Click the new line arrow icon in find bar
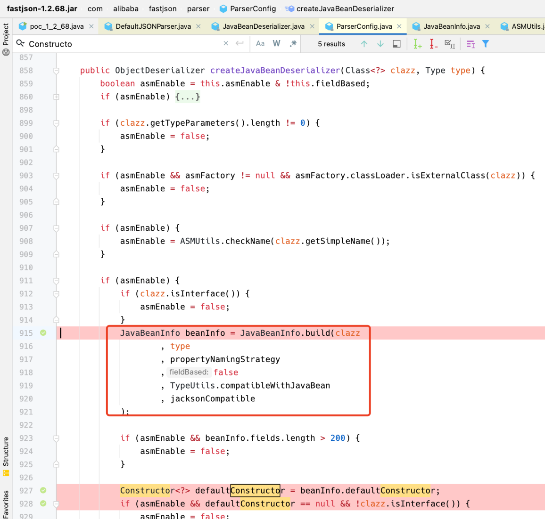This screenshot has height=519, width=545. click(239, 43)
